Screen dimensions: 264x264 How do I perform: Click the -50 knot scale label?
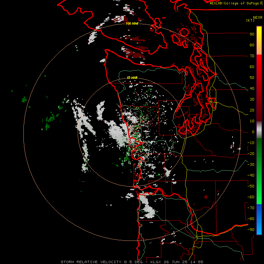click(251, 186)
